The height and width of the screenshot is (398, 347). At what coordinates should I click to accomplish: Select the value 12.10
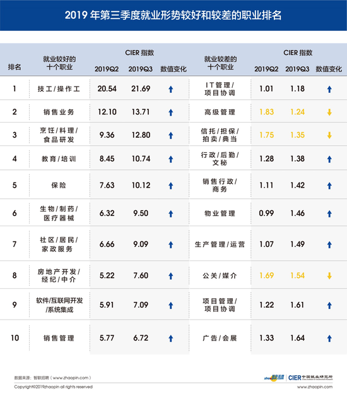(107, 112)
